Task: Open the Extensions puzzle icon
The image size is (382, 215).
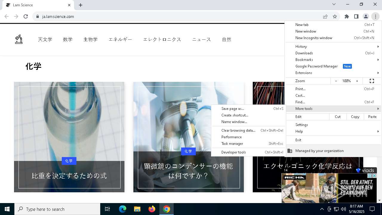Action: pos(347,16)
